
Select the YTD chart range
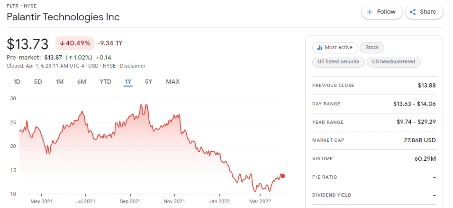[x=106, y=81]
